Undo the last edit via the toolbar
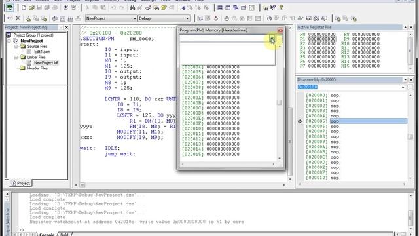The width and height of the screenshot is (419, 236). tap(114, 8)
